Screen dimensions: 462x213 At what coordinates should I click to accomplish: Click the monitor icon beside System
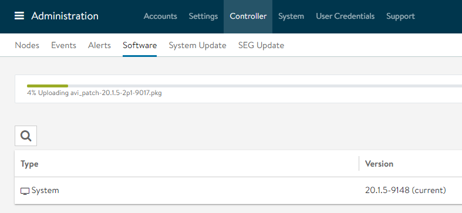pyautogui.click(x=25, y=191)
